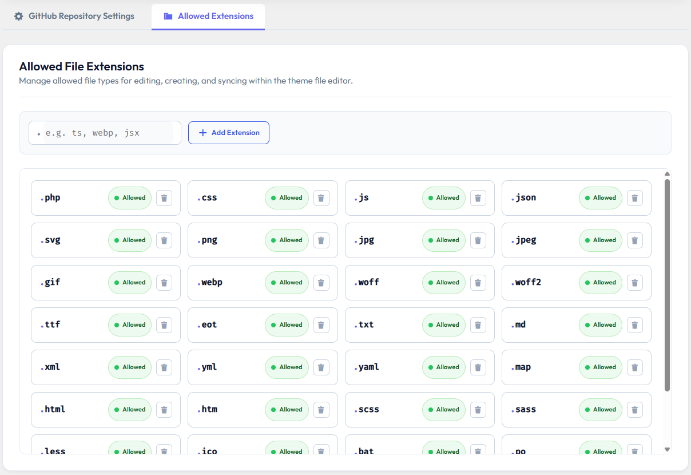Remove .woff2 using its trash icon
Image resolution: width=691 pixels, height=475 pixels.
(635, 283)
